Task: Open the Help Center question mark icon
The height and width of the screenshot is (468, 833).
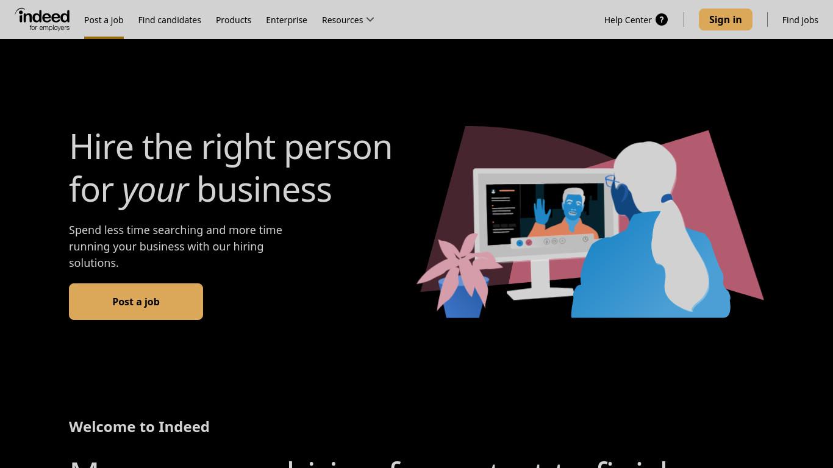Action: [x=662, y=19]
